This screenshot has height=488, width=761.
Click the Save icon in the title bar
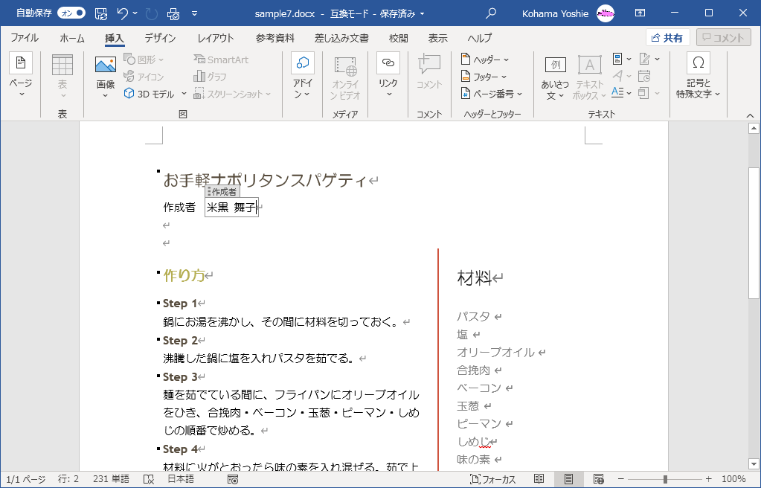coord(100,13)
